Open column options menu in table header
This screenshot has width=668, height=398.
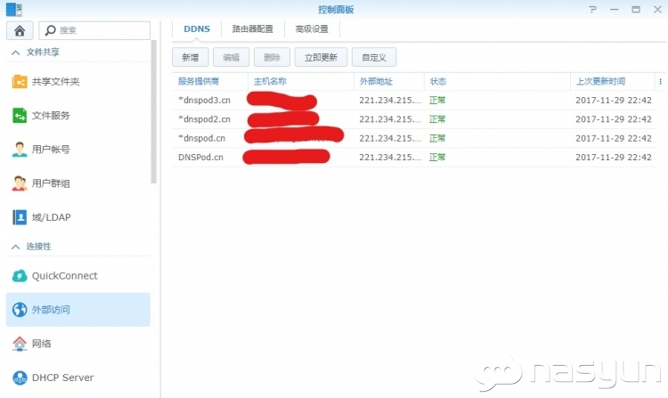point(660,81)
